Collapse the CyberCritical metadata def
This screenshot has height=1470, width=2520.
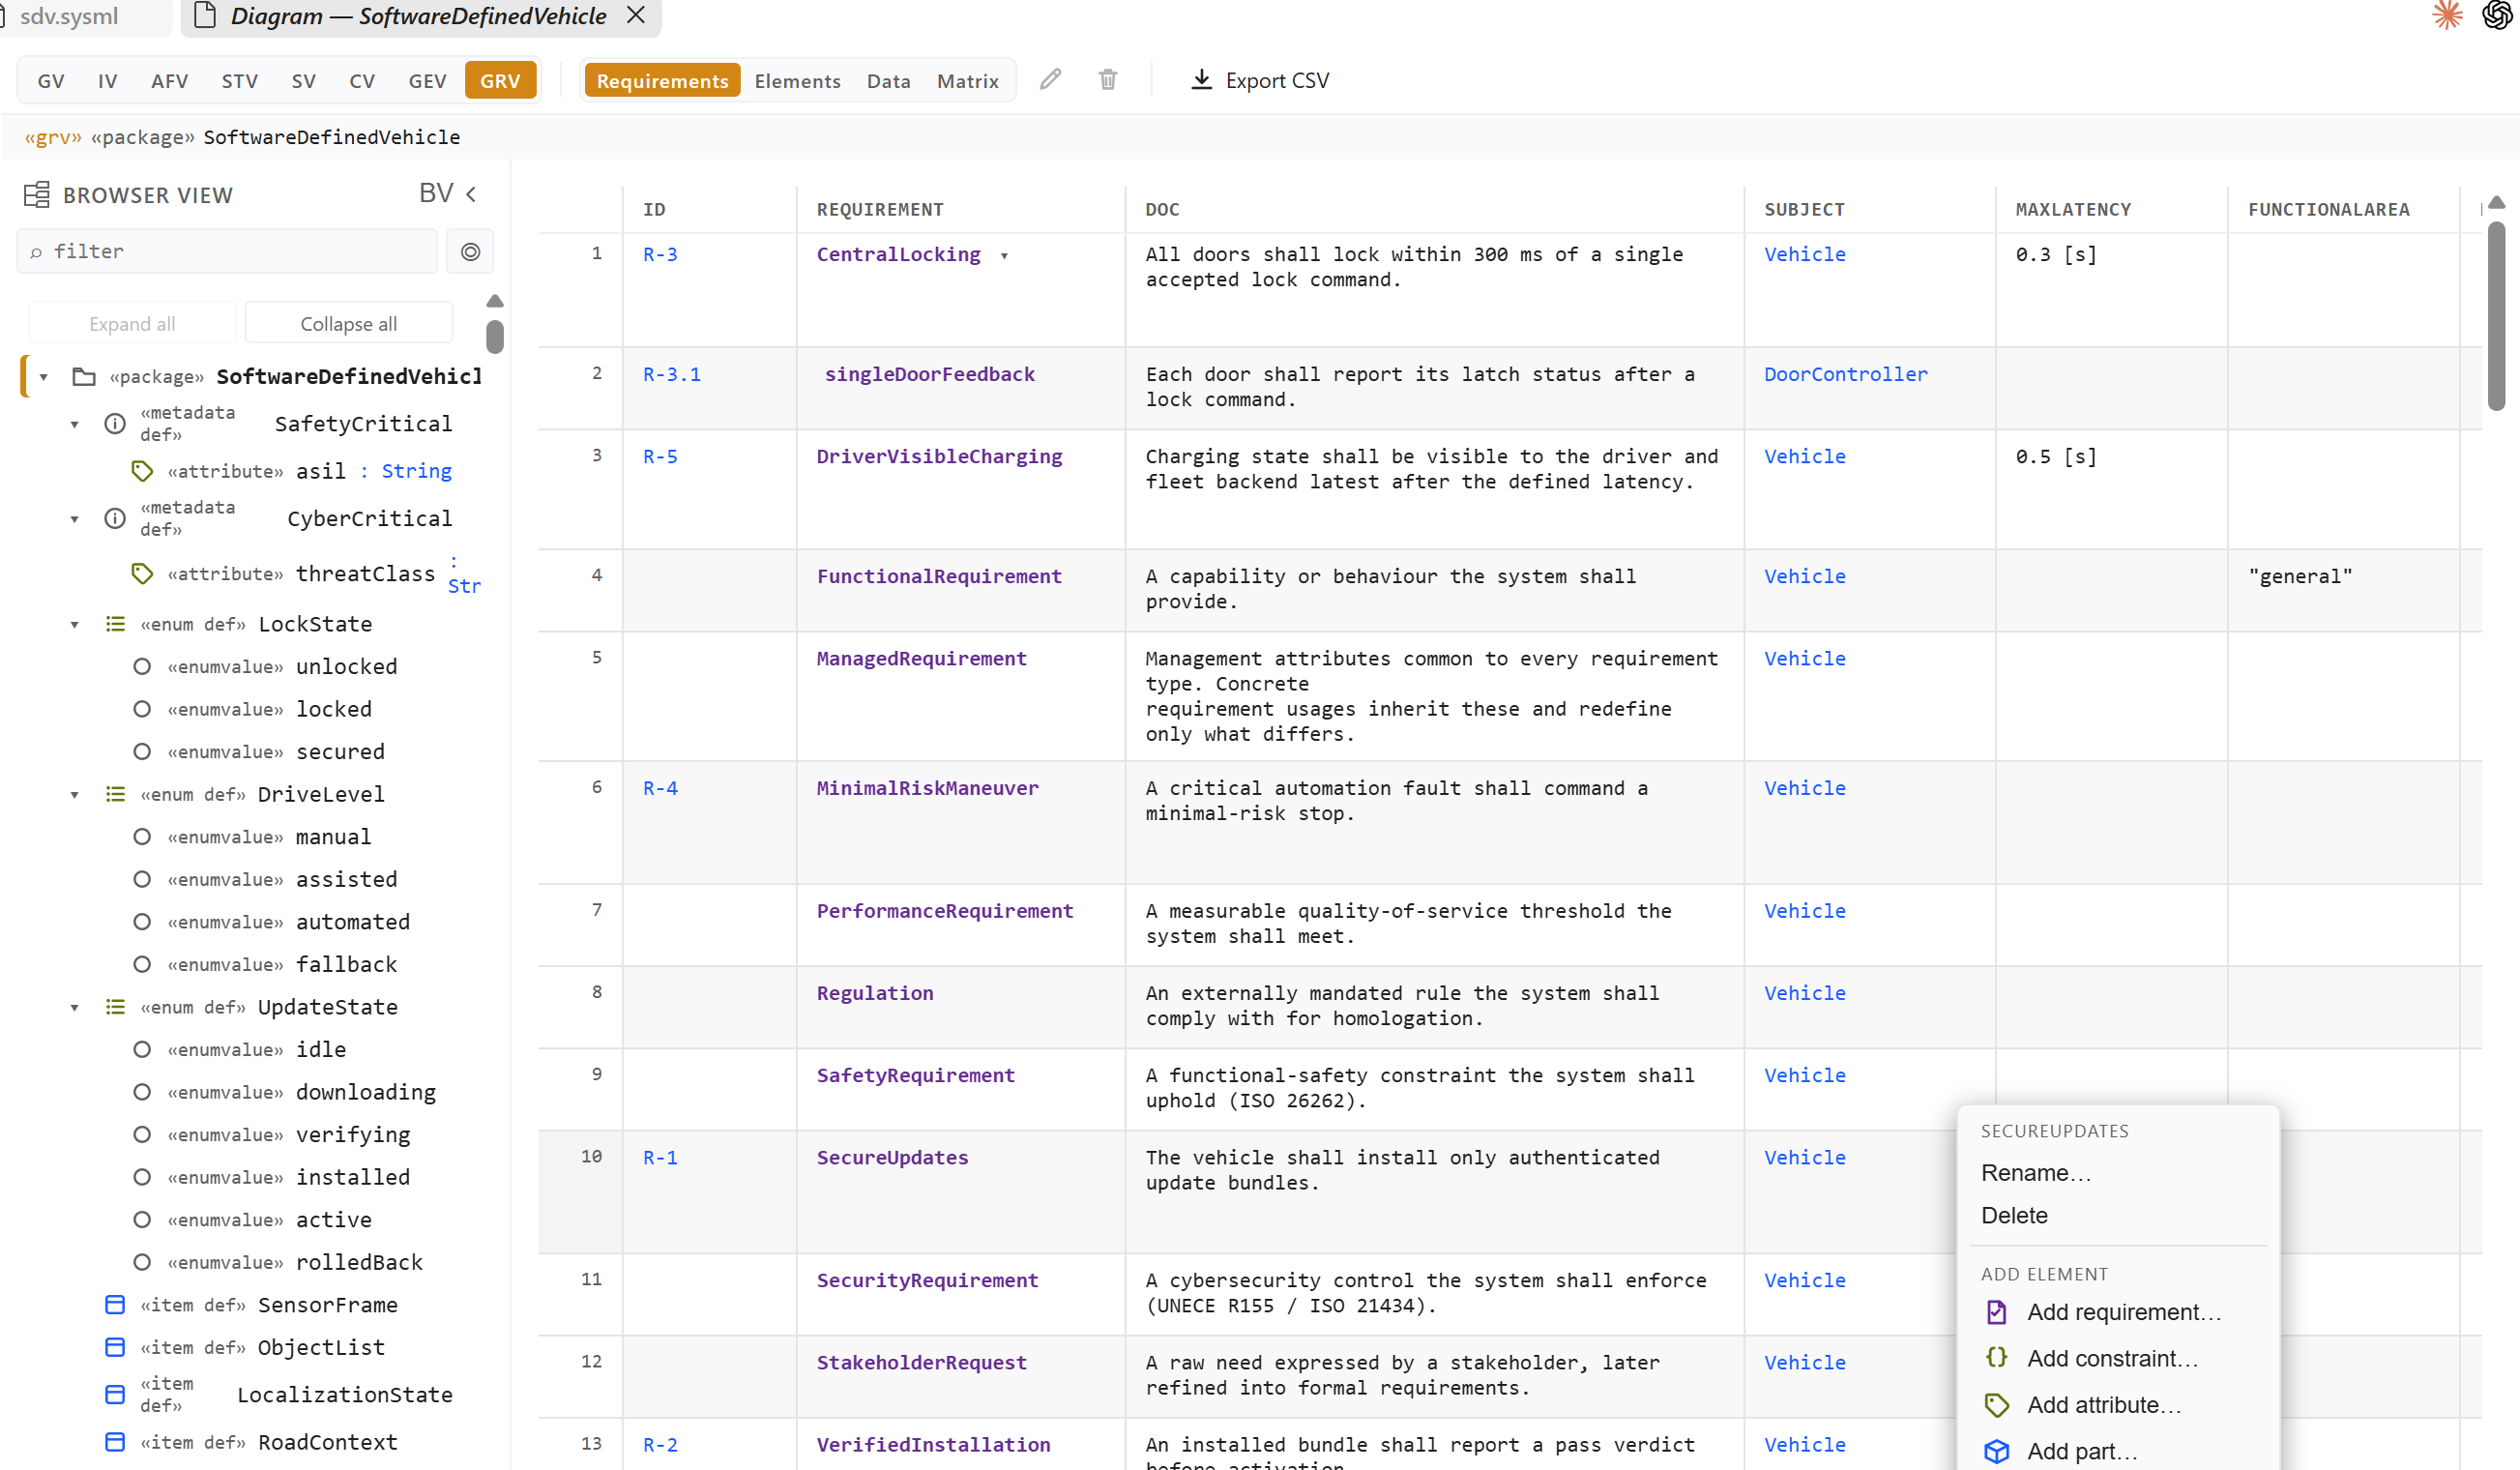point(74,519)
